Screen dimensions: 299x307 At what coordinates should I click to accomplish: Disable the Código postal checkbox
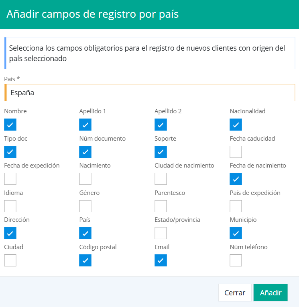(x=85, y=260)
